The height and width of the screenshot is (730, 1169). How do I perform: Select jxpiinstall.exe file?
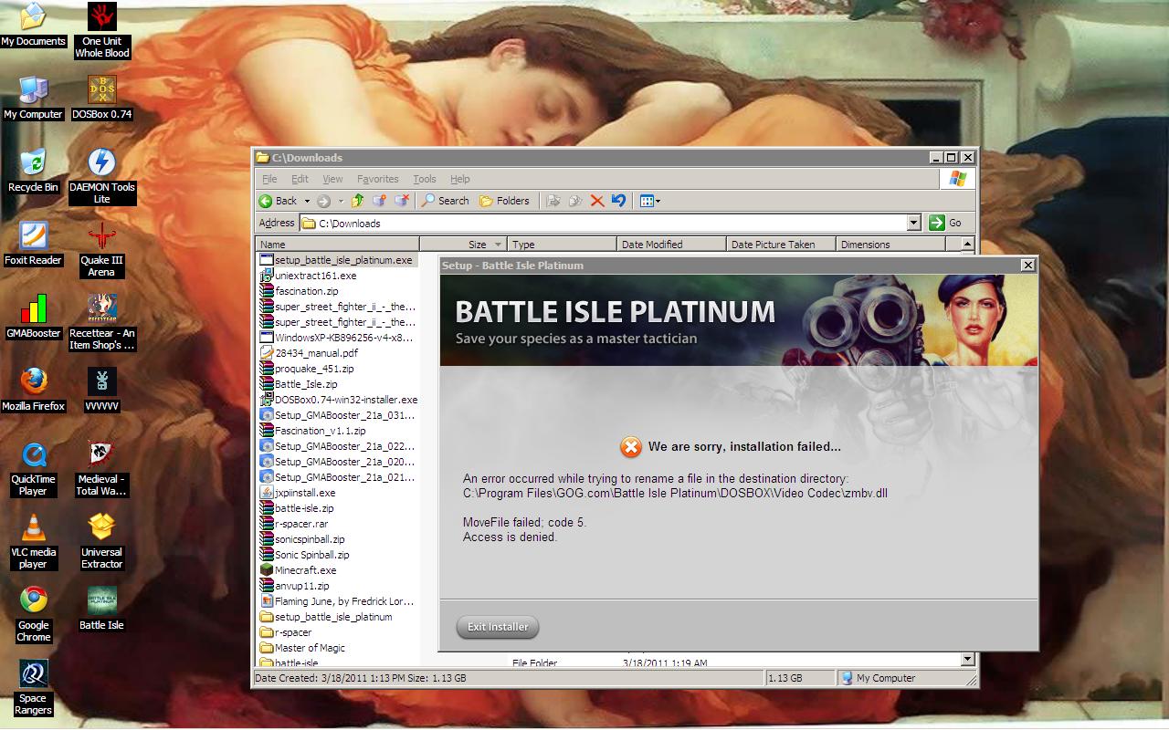(298, 493)
